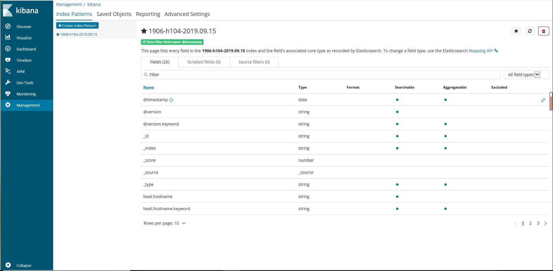Click @version field row
This screenshot has height=271, width=553.
tap(345, 112)
